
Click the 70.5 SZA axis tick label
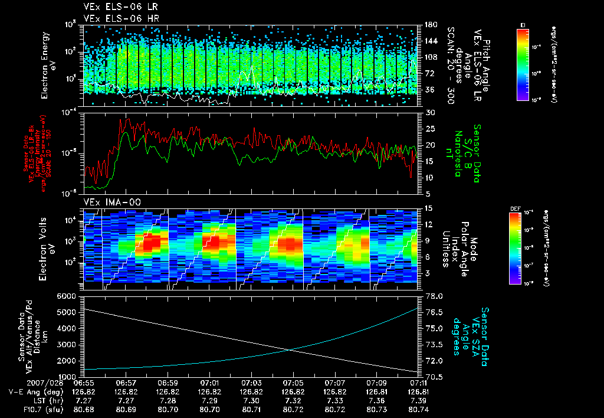[434, 377]
